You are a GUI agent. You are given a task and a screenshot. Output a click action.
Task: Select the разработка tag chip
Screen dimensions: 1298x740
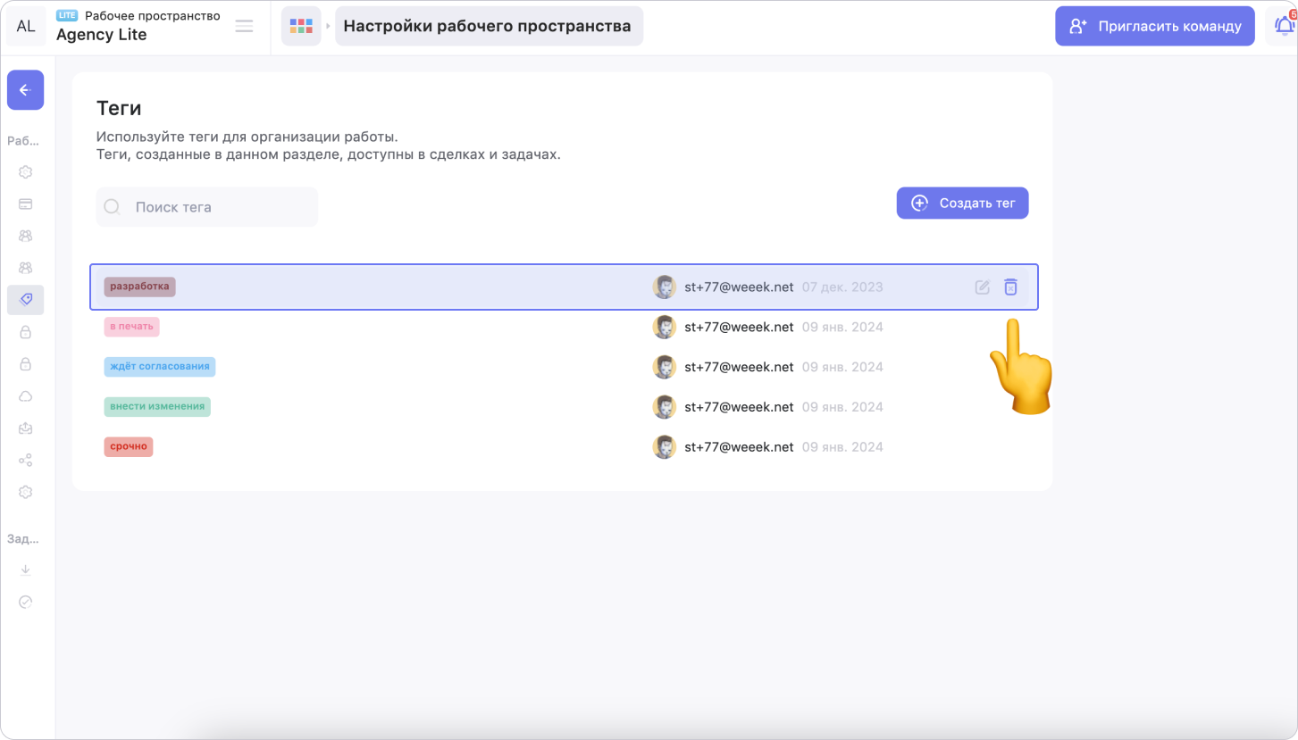pos(139,287)
